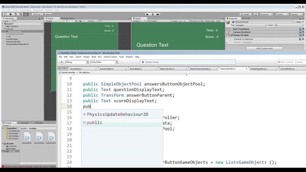Image resolution: width=306 pixels, height=172 pixels.
Task: Toggle the Static checkbox in Inspector
Action: (295, 22)
